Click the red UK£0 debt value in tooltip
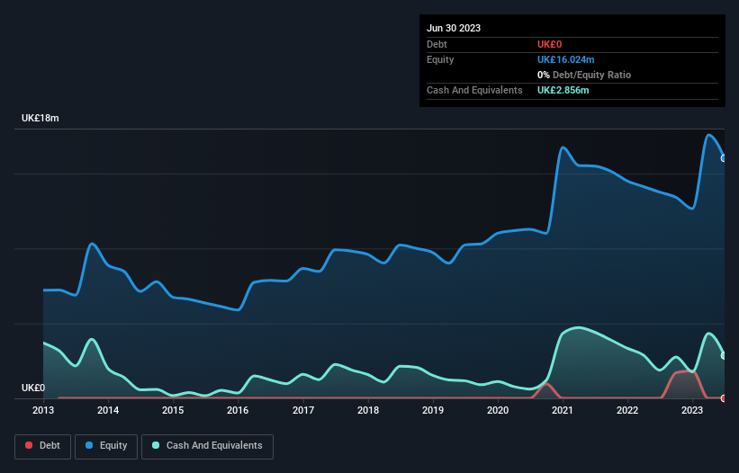Image resolution: width=739 pixels, height=473 pixels. click(550, 44)
